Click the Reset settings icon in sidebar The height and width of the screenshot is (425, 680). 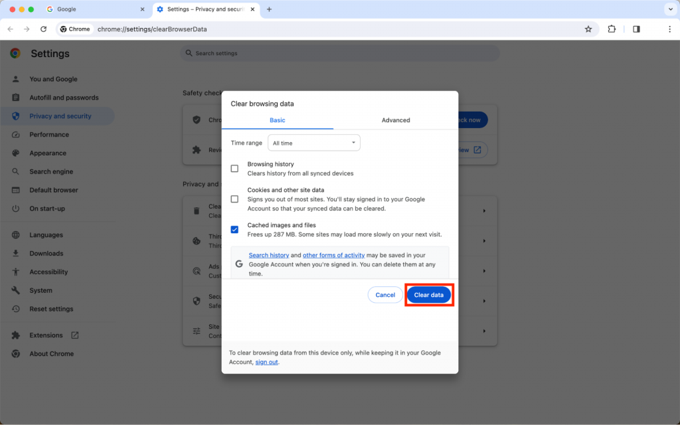(15, 309)
